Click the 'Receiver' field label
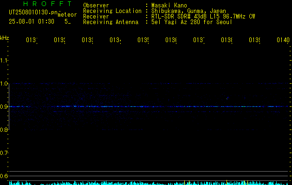This screenshot has height=185, width=292. pos(96,17)
